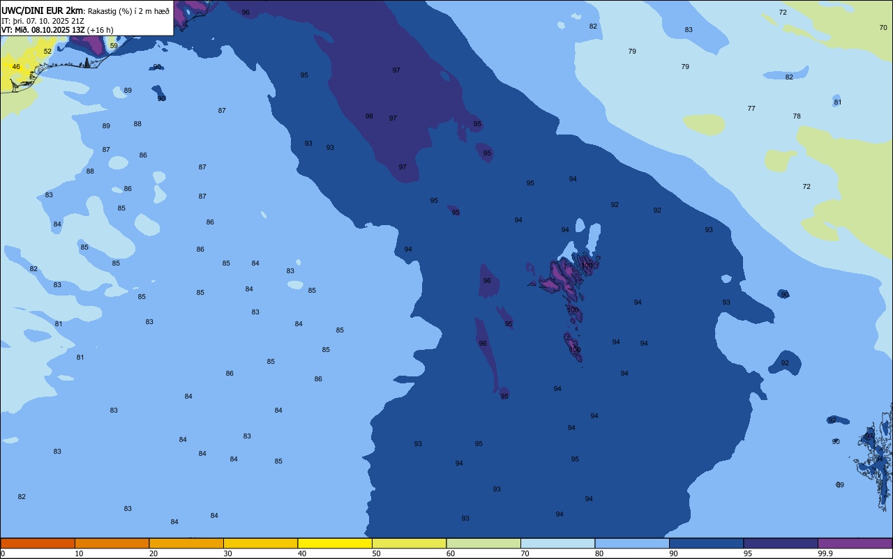Click the 50–60 pale yellow legend swatch

pyautogui.click(x=409, y=543)
